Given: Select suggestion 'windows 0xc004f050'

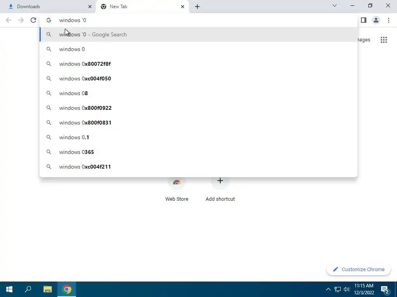Looking at the screenshot, I should 198,79.
